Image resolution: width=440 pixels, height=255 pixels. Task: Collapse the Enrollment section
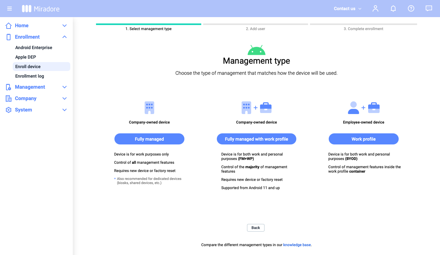pos(64,37)
